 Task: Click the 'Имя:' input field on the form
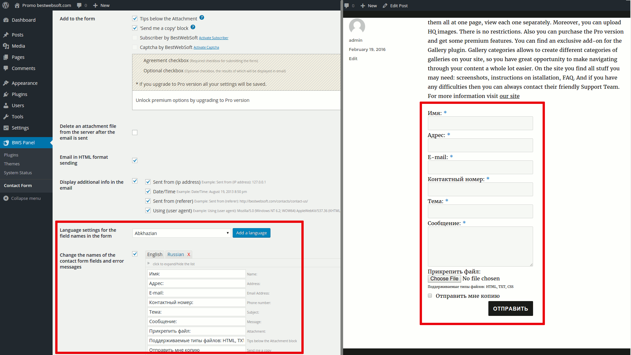480,123
